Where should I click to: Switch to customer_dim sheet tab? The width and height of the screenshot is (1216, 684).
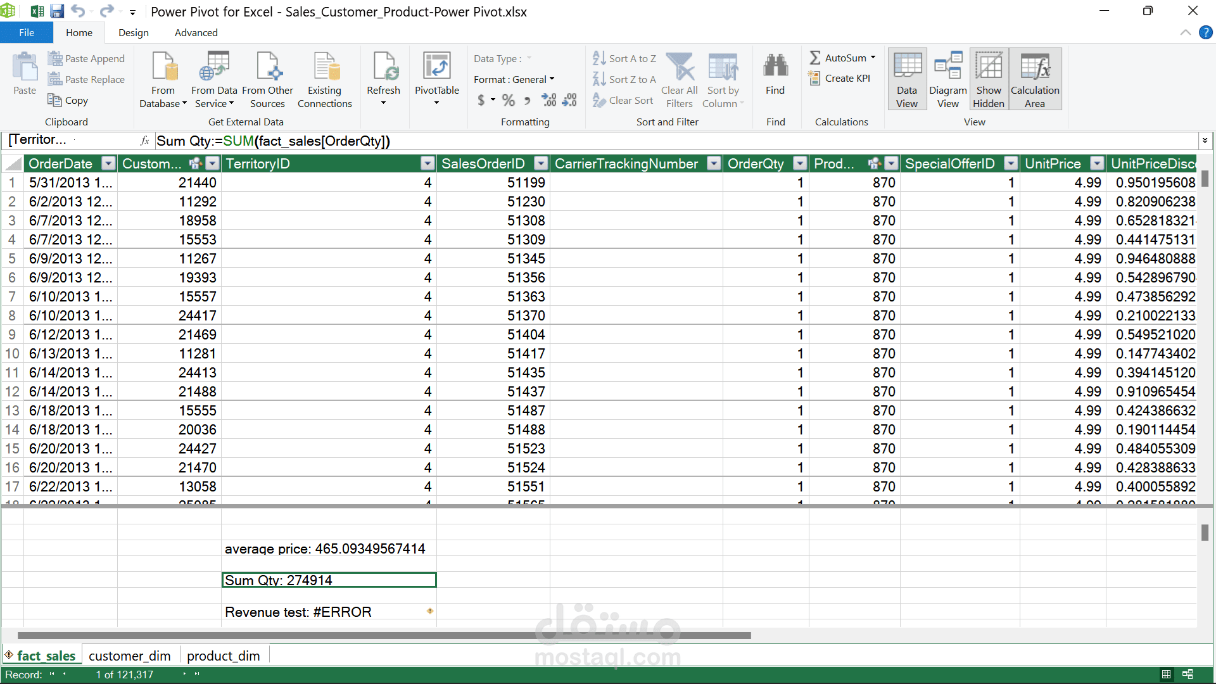pos(130,656)
